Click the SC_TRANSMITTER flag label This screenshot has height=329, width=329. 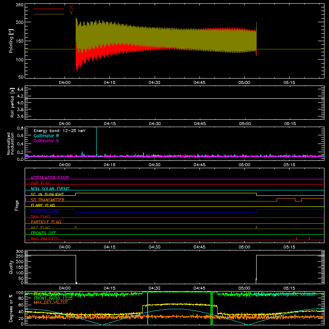tap(47, 200)
